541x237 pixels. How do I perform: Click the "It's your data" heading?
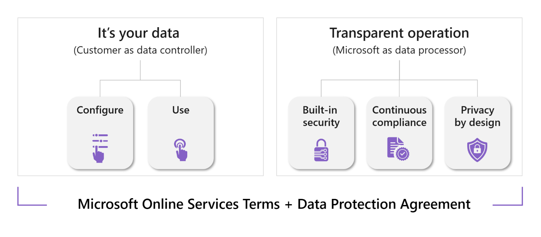click(138, 33)
